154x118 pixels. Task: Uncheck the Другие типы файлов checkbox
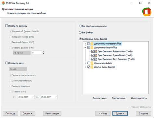click(89, 67)
